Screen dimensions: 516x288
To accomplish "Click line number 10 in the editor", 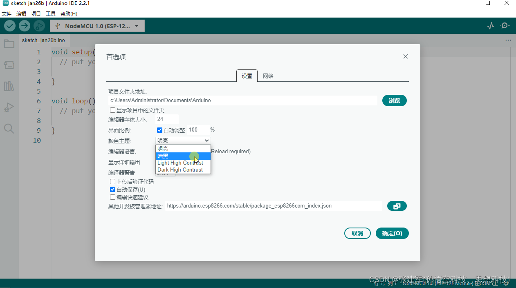I will [37, 140].
